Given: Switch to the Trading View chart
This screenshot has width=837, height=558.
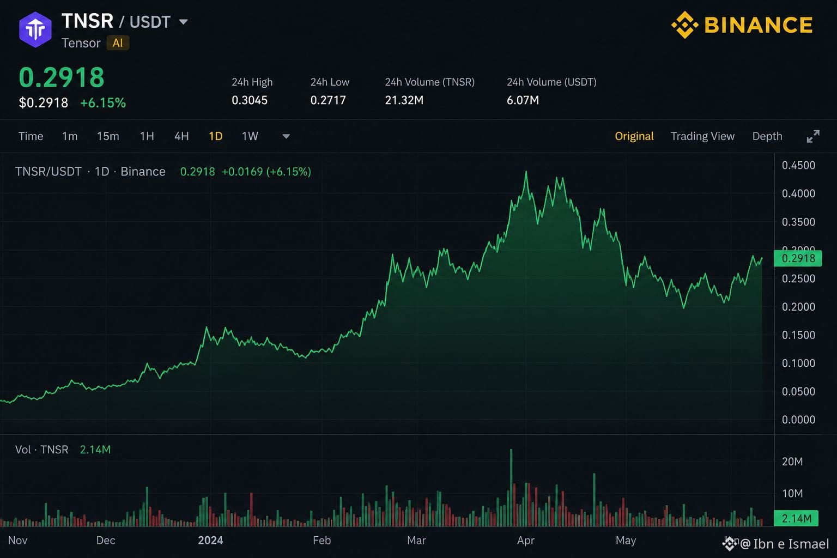Looking at the screenshot, I should click(x=702, y=136).
